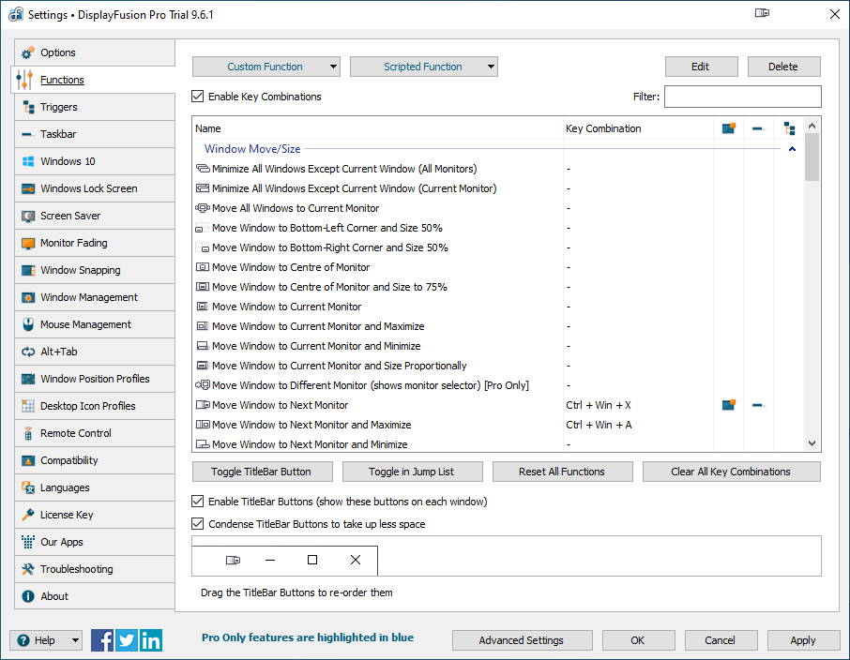Select the Monitor Fading tab
The width and height of the screenshot is (850, 660).
tap(95, 243)
